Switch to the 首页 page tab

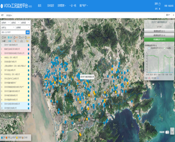coord(2,15)
